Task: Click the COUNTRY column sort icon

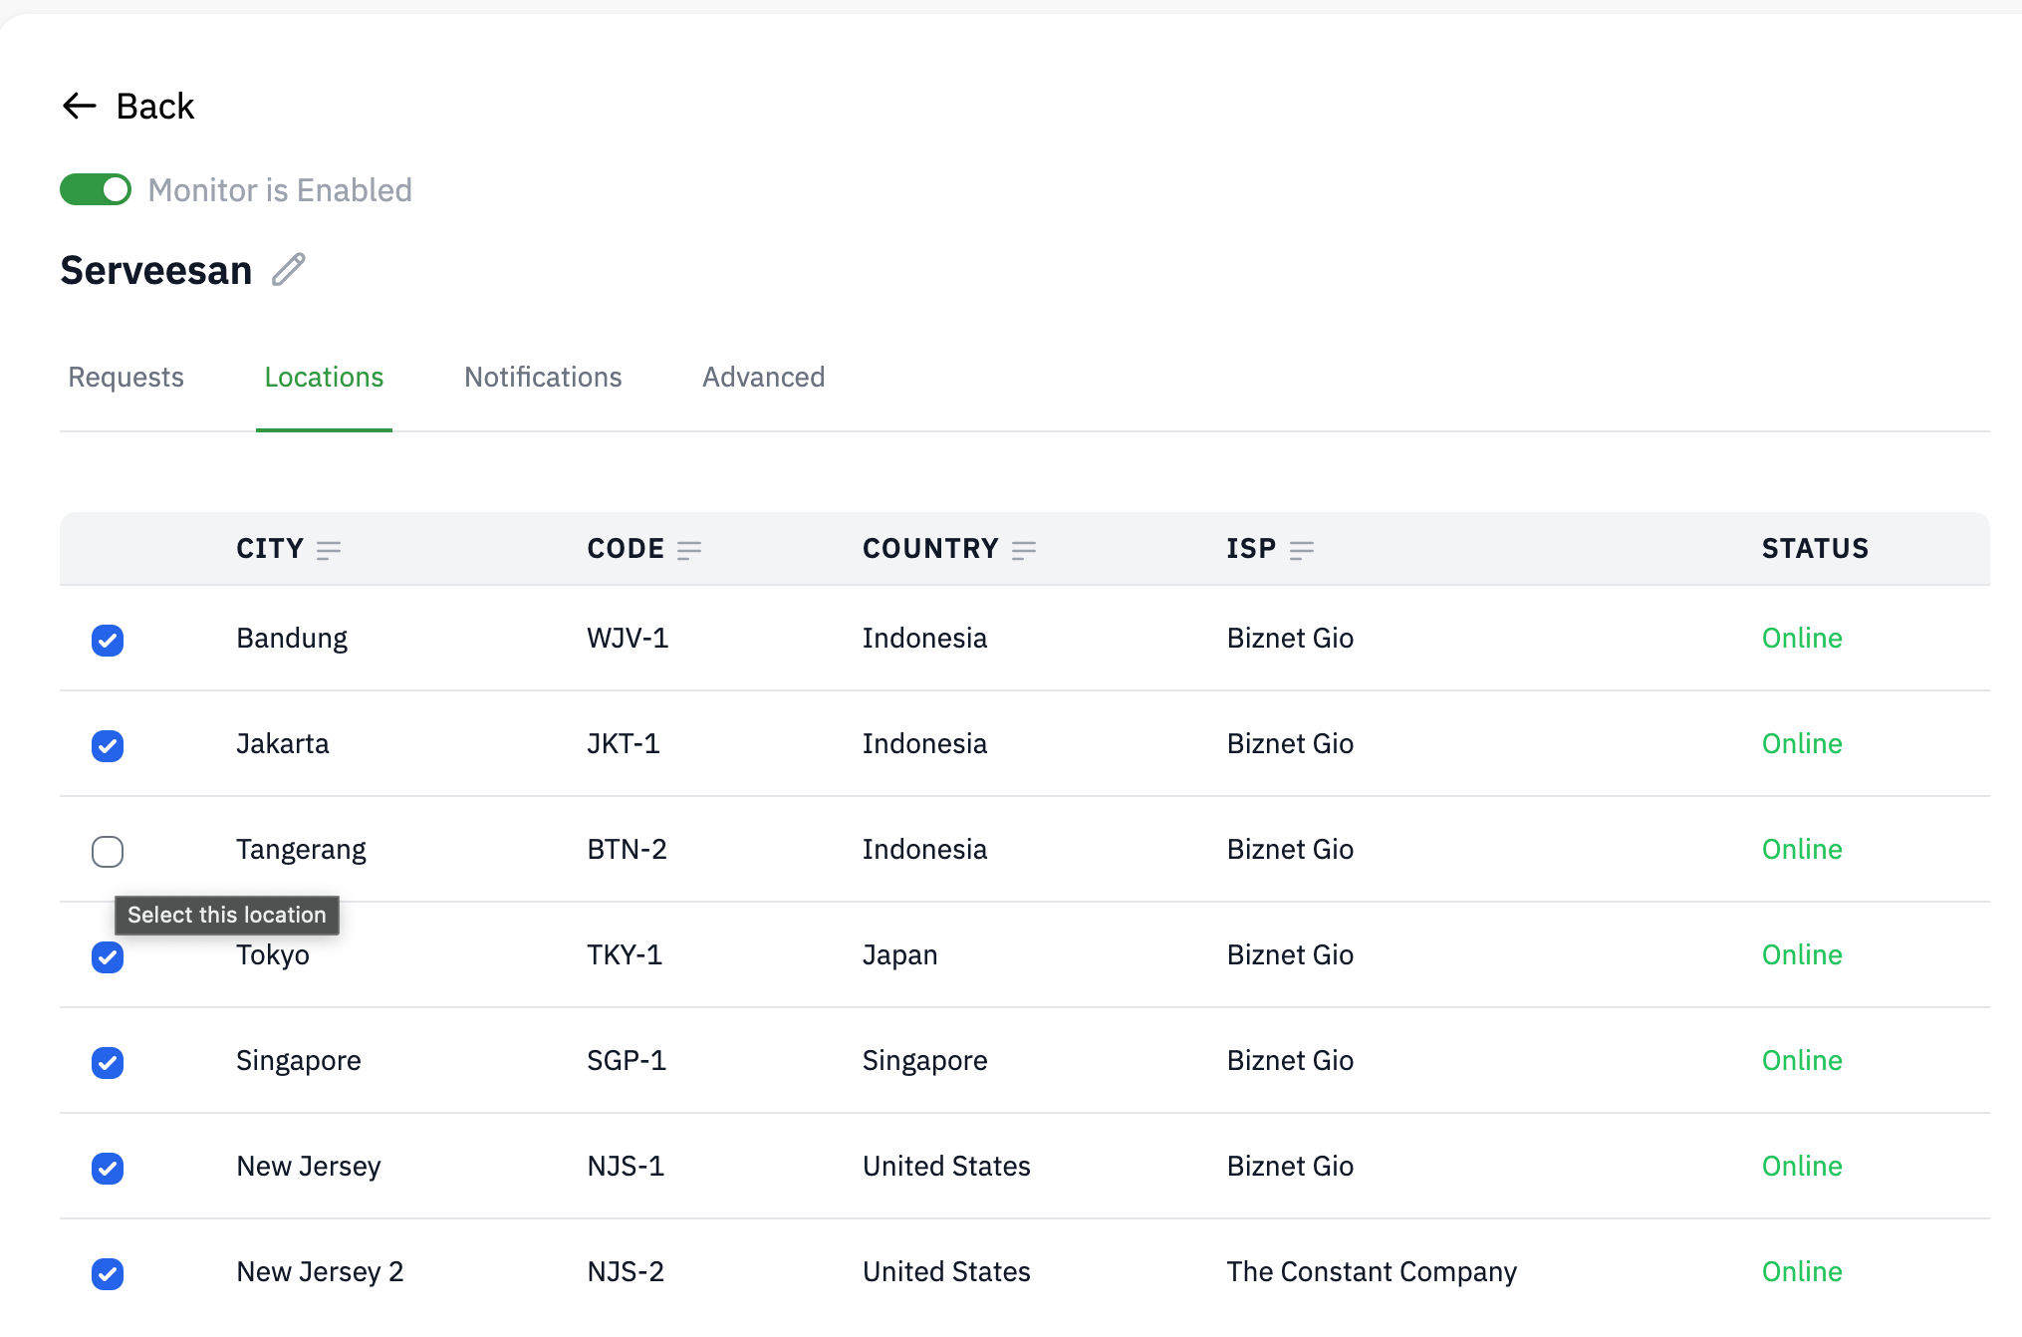Action: (x=1024, y=550)
